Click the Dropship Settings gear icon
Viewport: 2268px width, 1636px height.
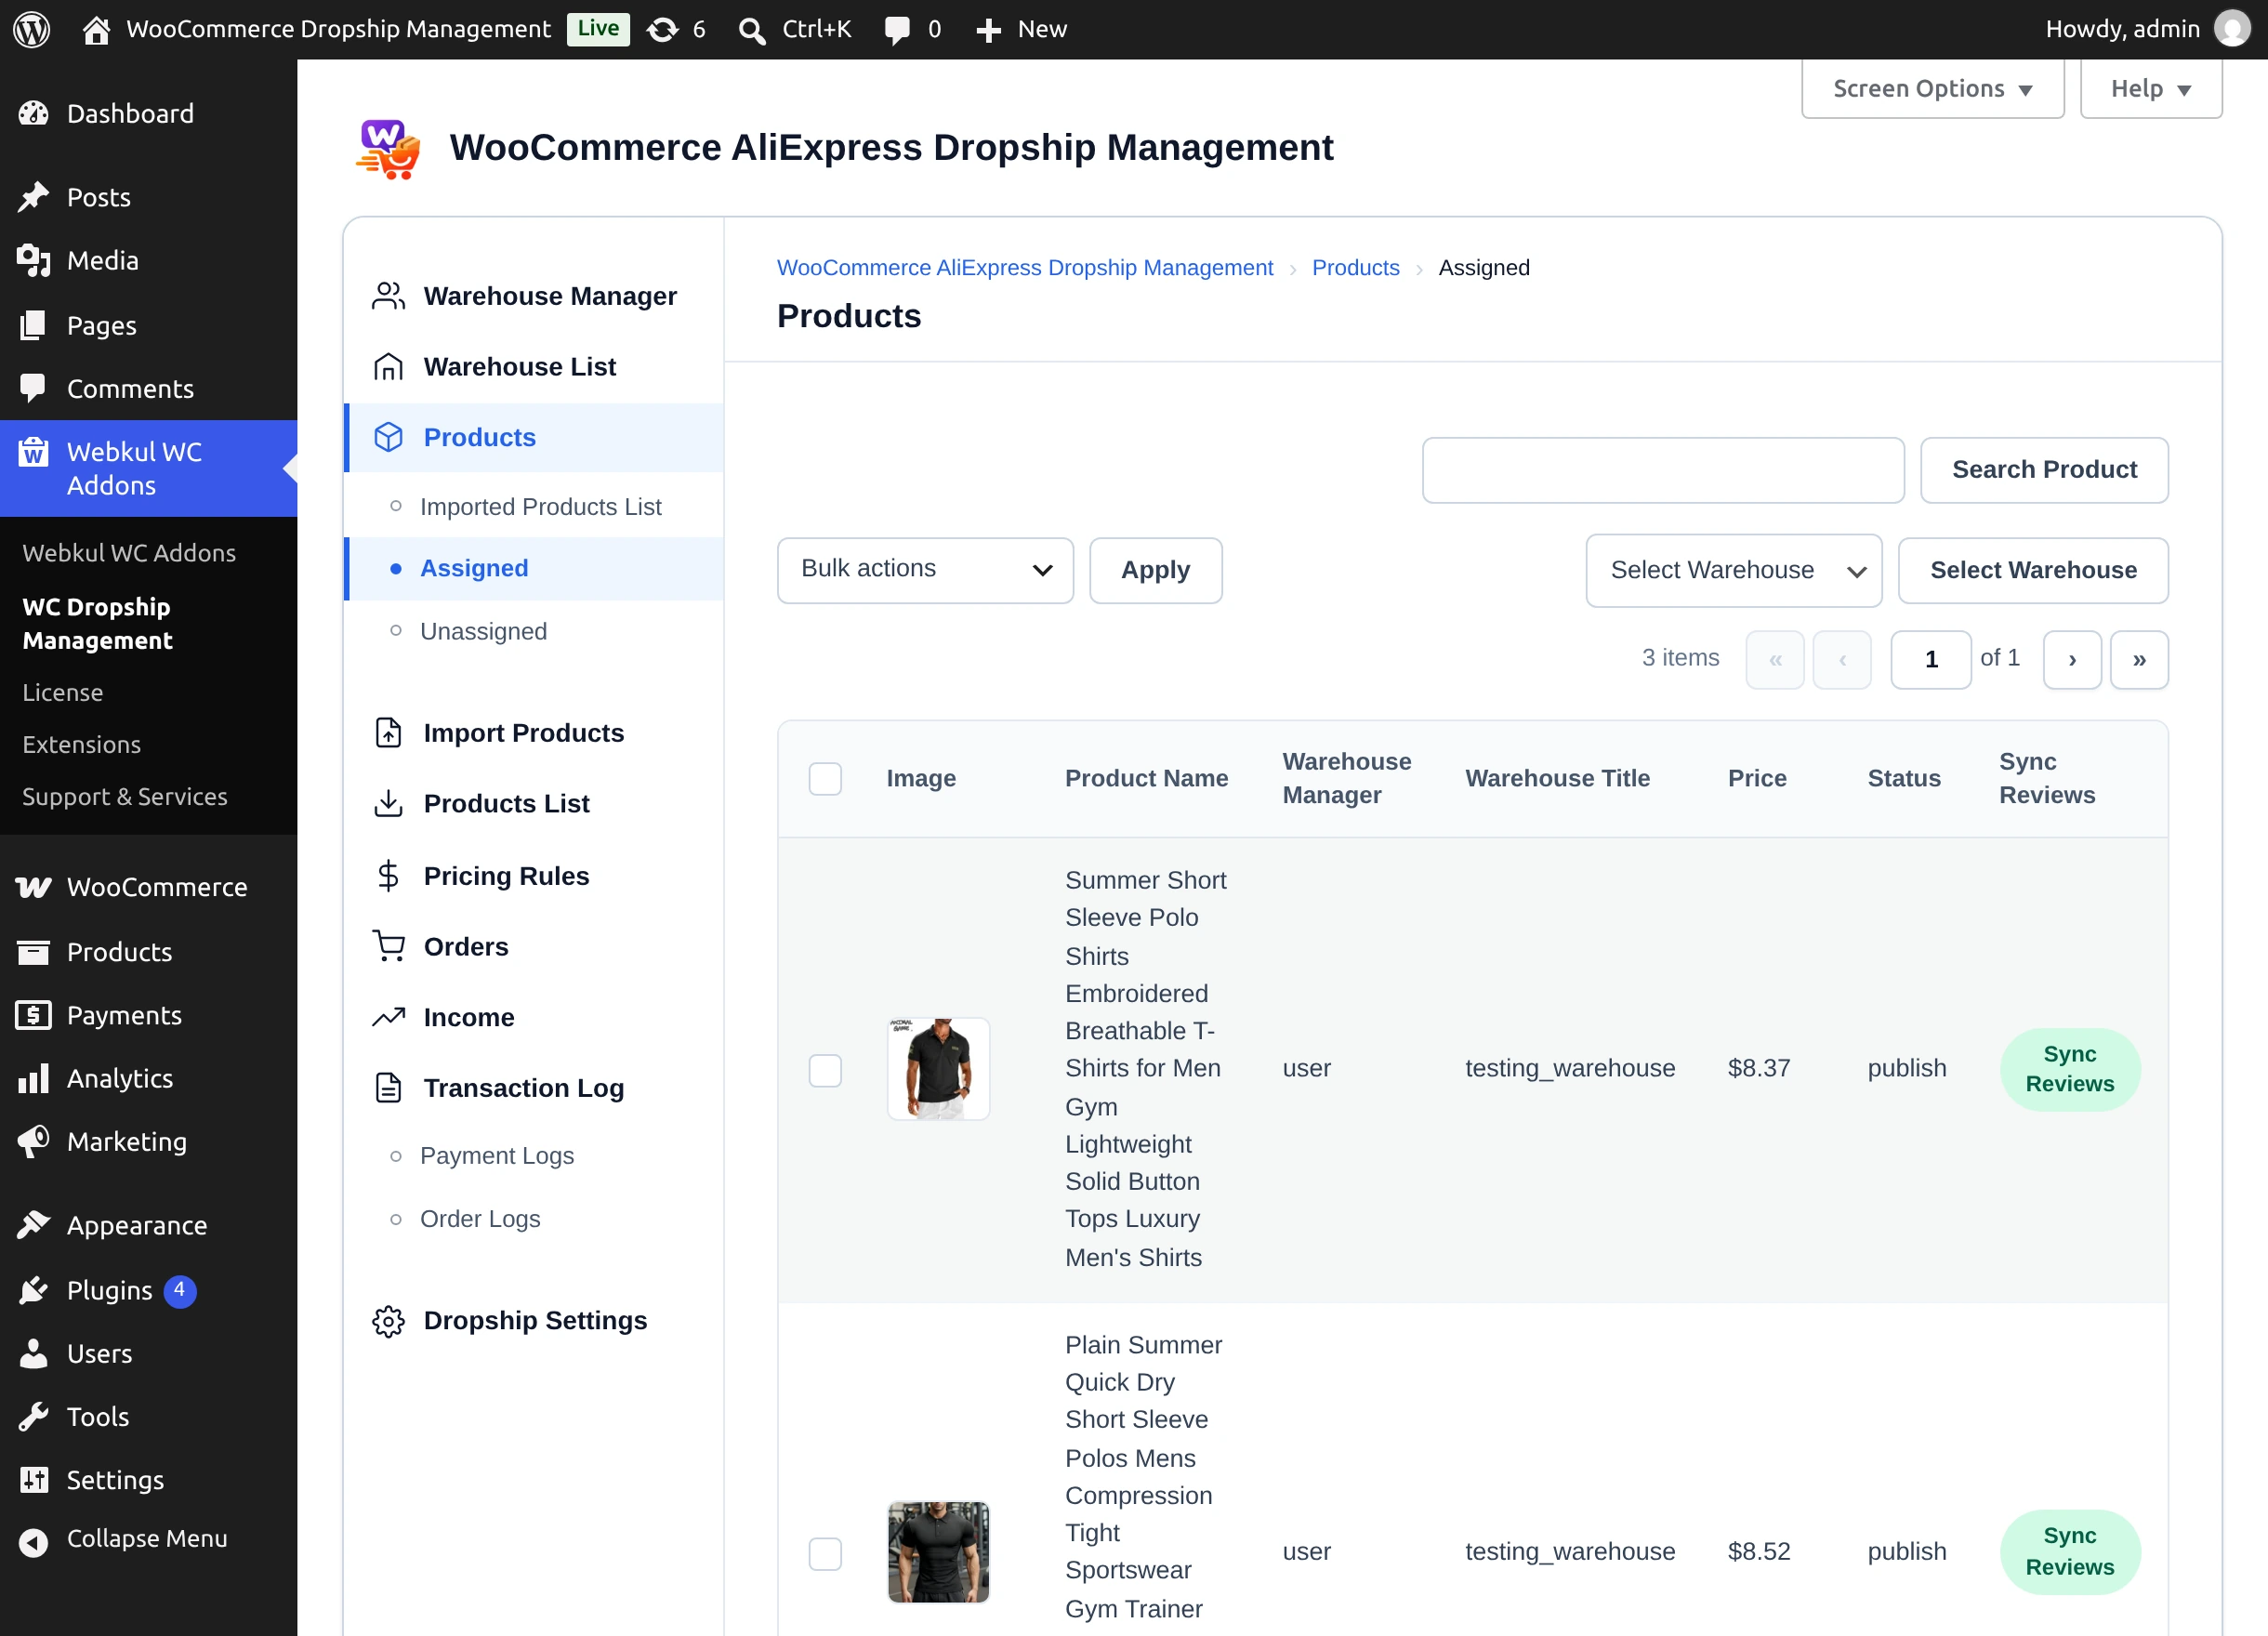388,1321
